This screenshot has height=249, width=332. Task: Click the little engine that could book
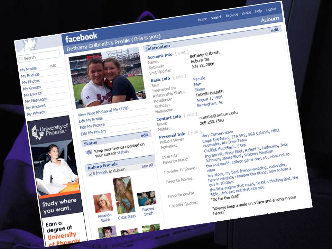point(232,186)
